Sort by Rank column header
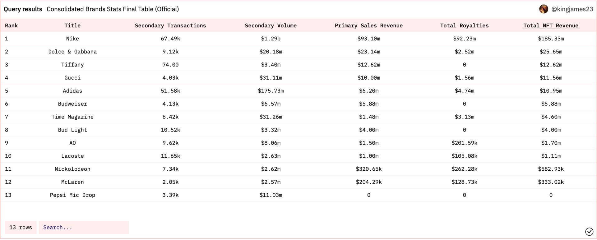Screen dimensions: 597x240 [12, 25]
